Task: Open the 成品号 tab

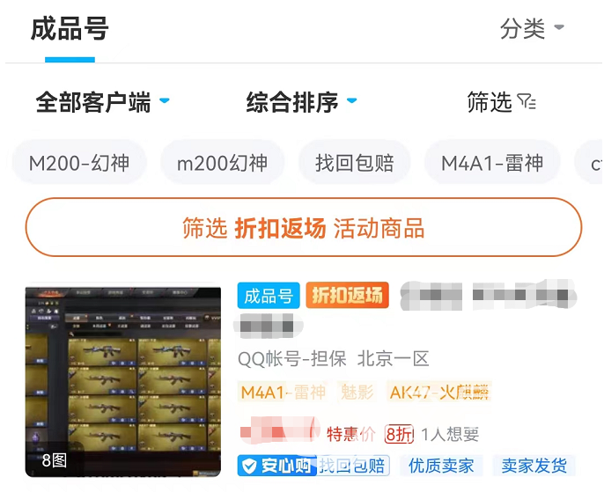Action: [x=70, y=29]
